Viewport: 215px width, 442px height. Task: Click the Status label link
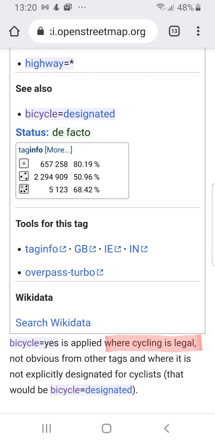(32, 132)
